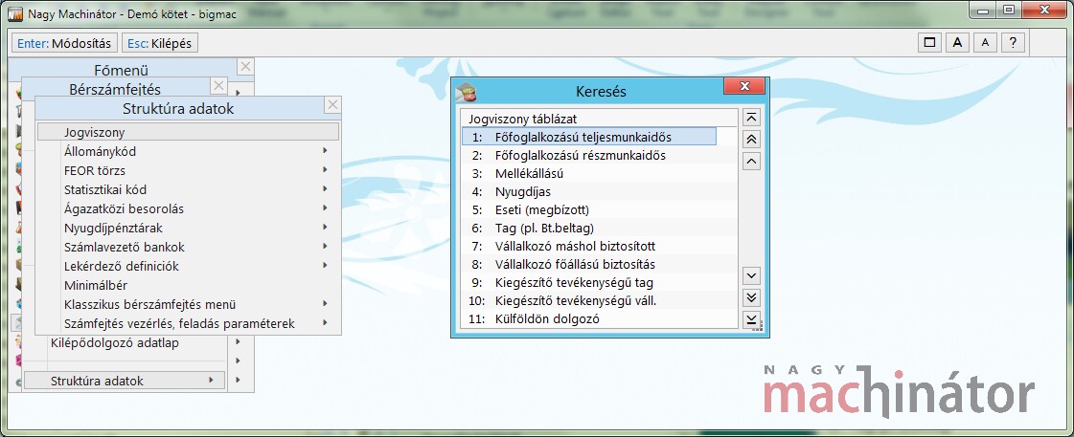Click the Keresés dialog title icon
The image size is (1074, 437).
point(466,91)
